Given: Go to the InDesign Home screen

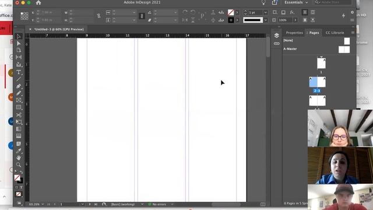Looking at the screenshot, I should (x=38, y=2).
